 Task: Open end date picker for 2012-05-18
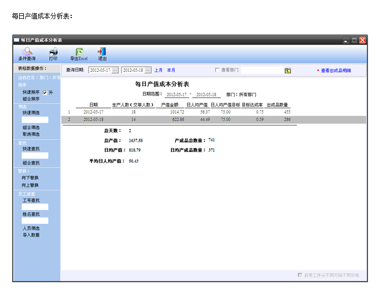148,70
